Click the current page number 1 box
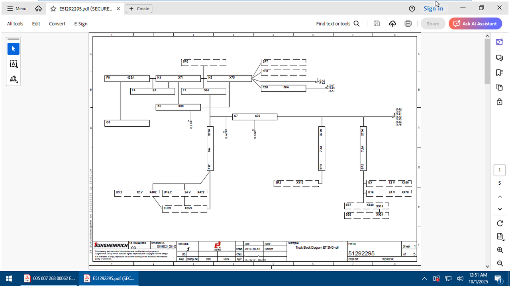Viewport: 510px width, 286px height. pos(500,170)
